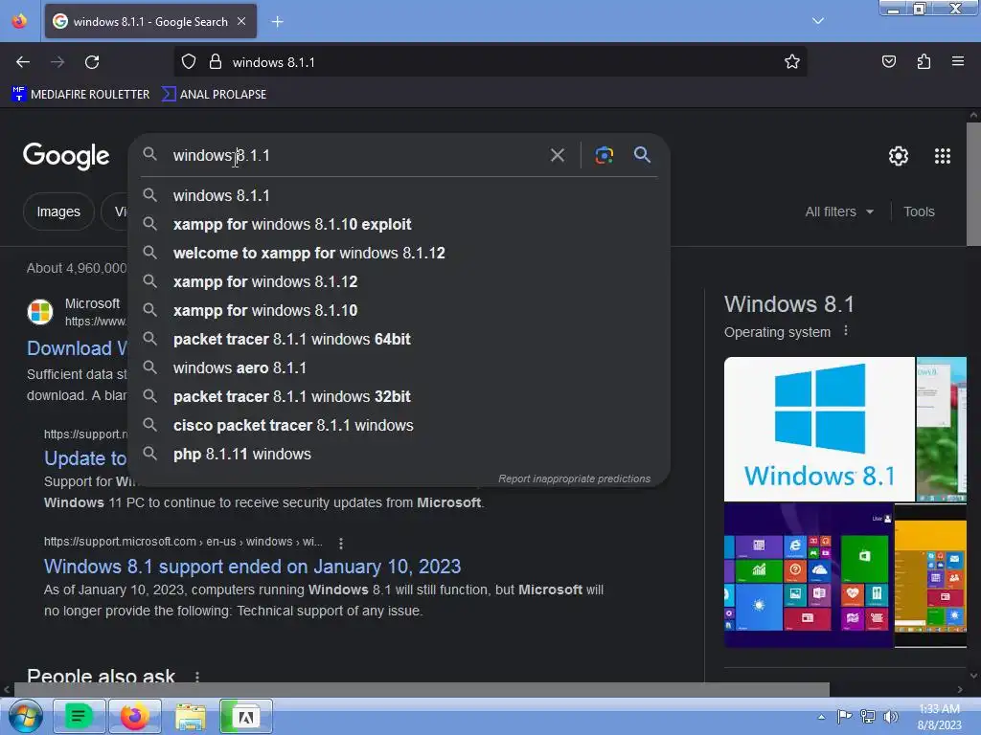Choose suggestion xampp for windows 8.1.12
The image size is (981, 735).
tap(399, 282)
